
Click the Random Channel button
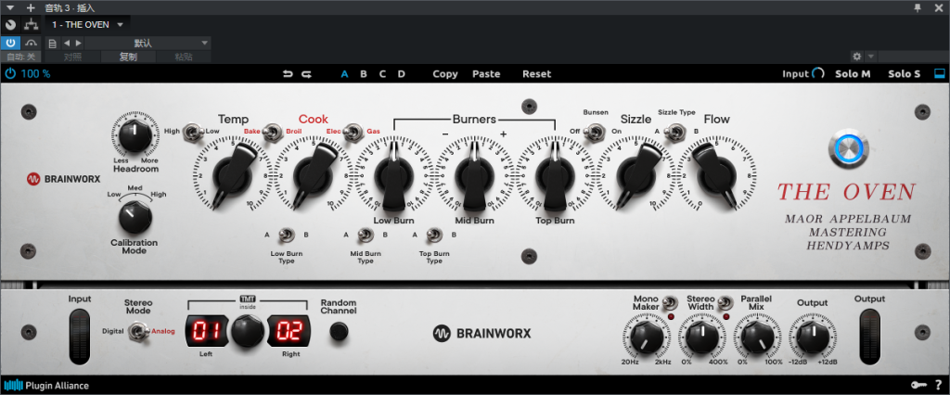[x=339, y=331]
